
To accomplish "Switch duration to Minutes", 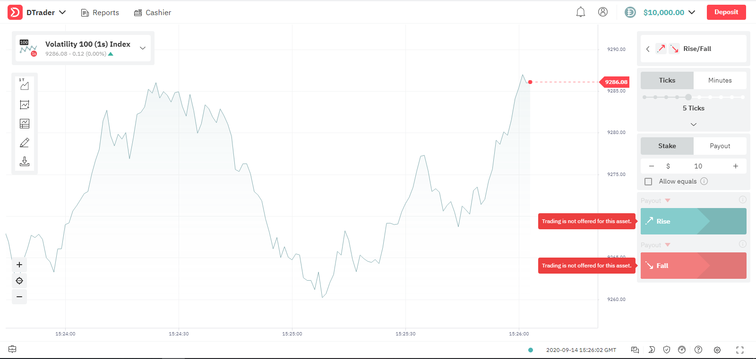I will 720,81.
